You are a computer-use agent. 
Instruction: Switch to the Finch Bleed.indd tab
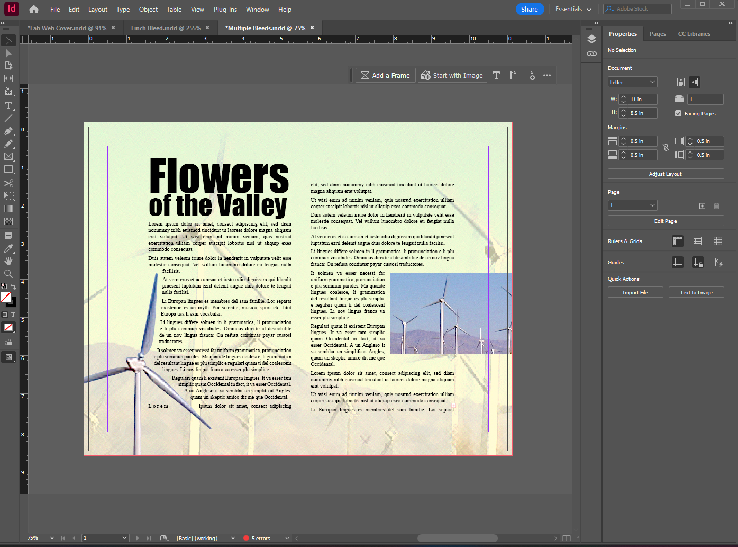[x=166, y=28]
